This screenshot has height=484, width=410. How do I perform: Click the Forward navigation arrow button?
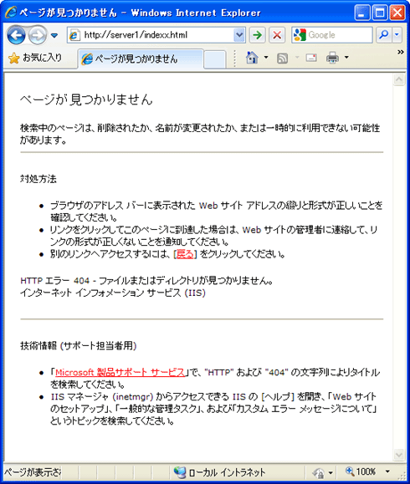pos(38,35)
